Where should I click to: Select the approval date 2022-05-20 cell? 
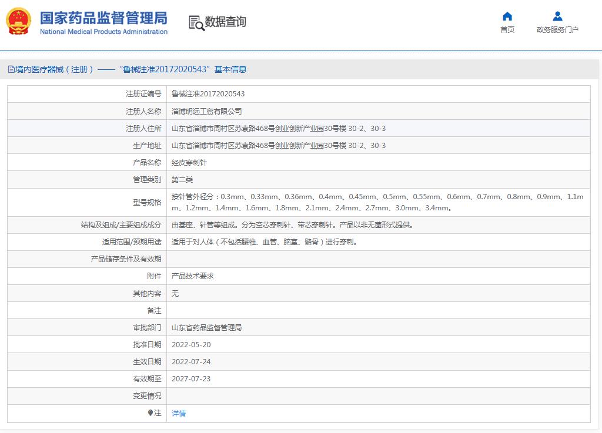click(192, 344)
